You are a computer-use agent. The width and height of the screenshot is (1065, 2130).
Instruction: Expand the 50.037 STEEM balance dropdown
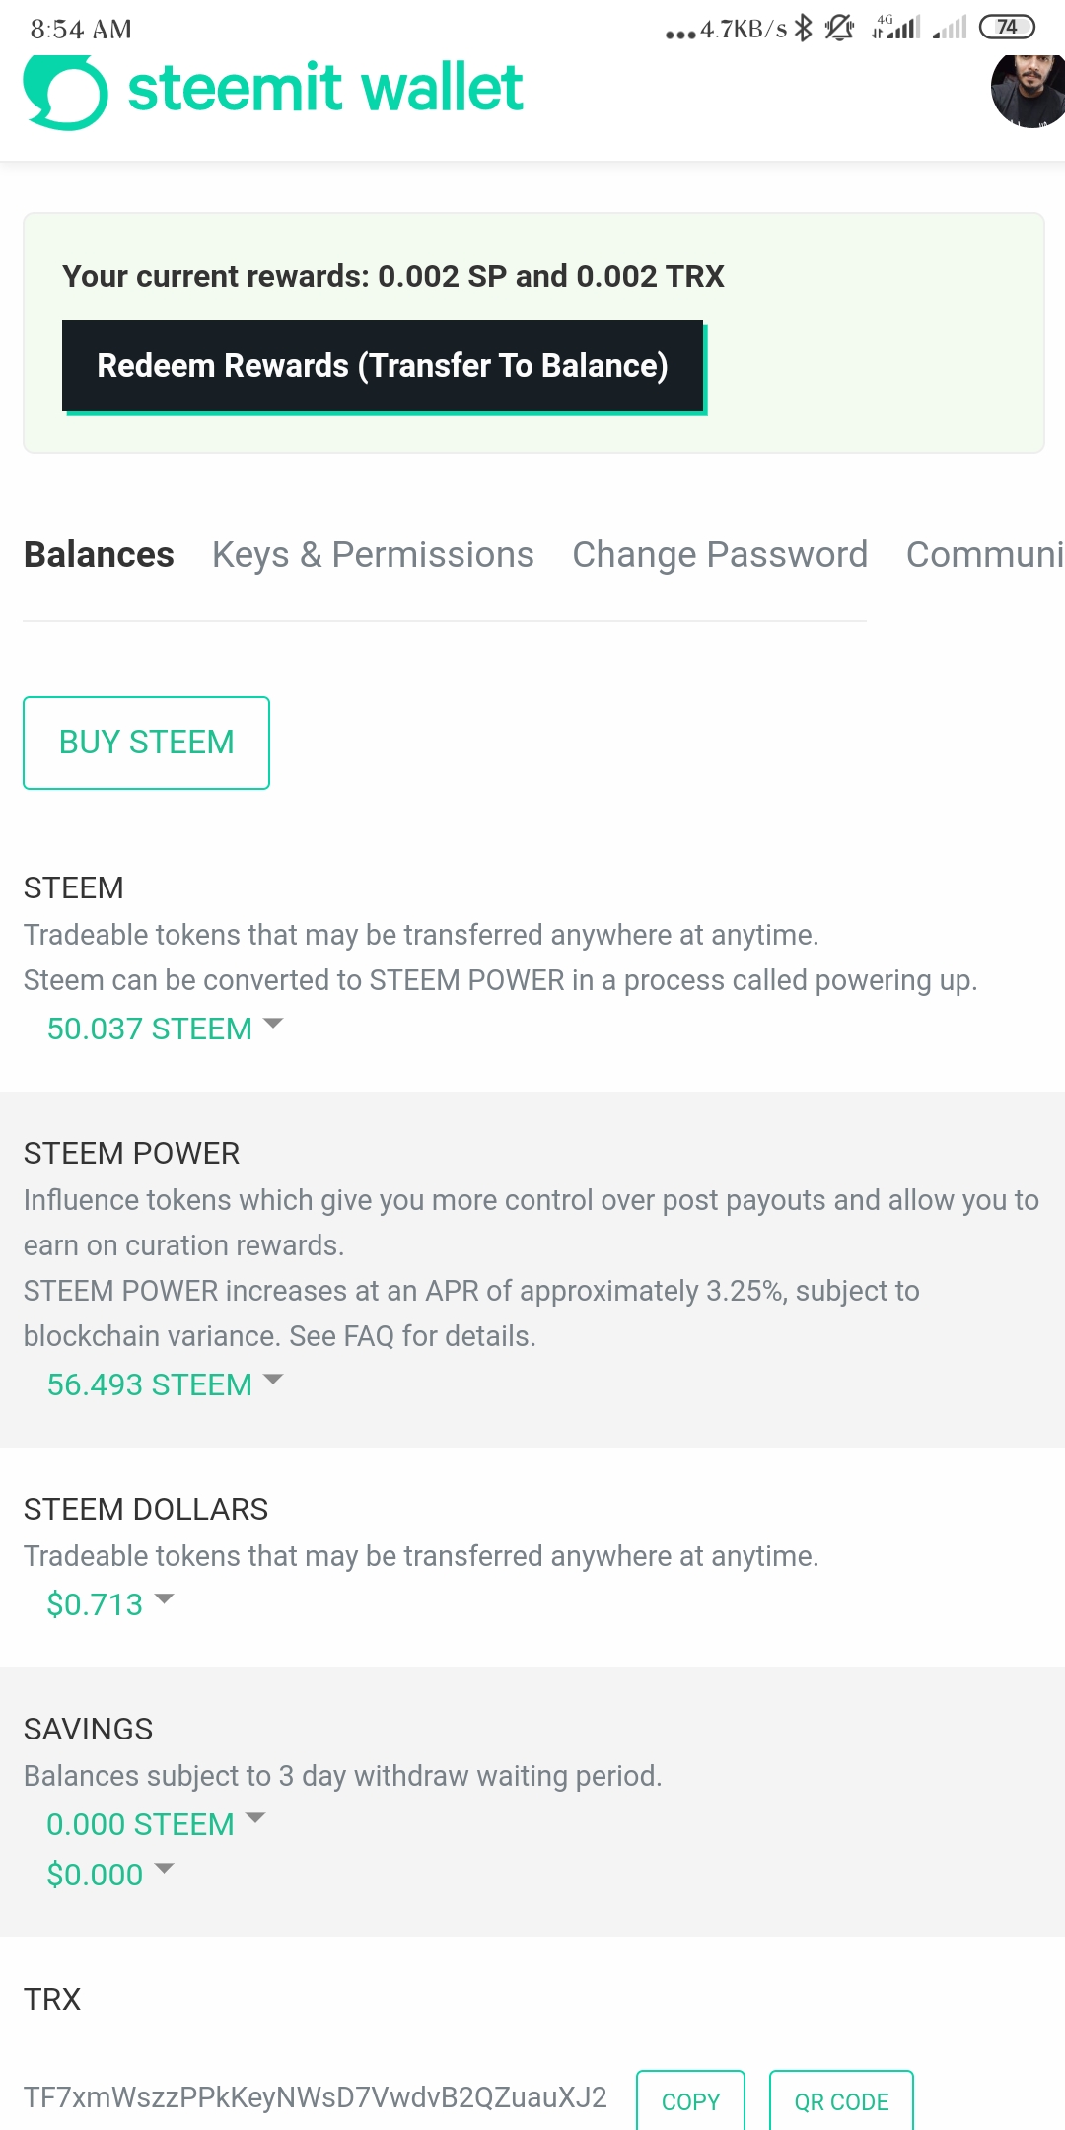point(165,1029)
